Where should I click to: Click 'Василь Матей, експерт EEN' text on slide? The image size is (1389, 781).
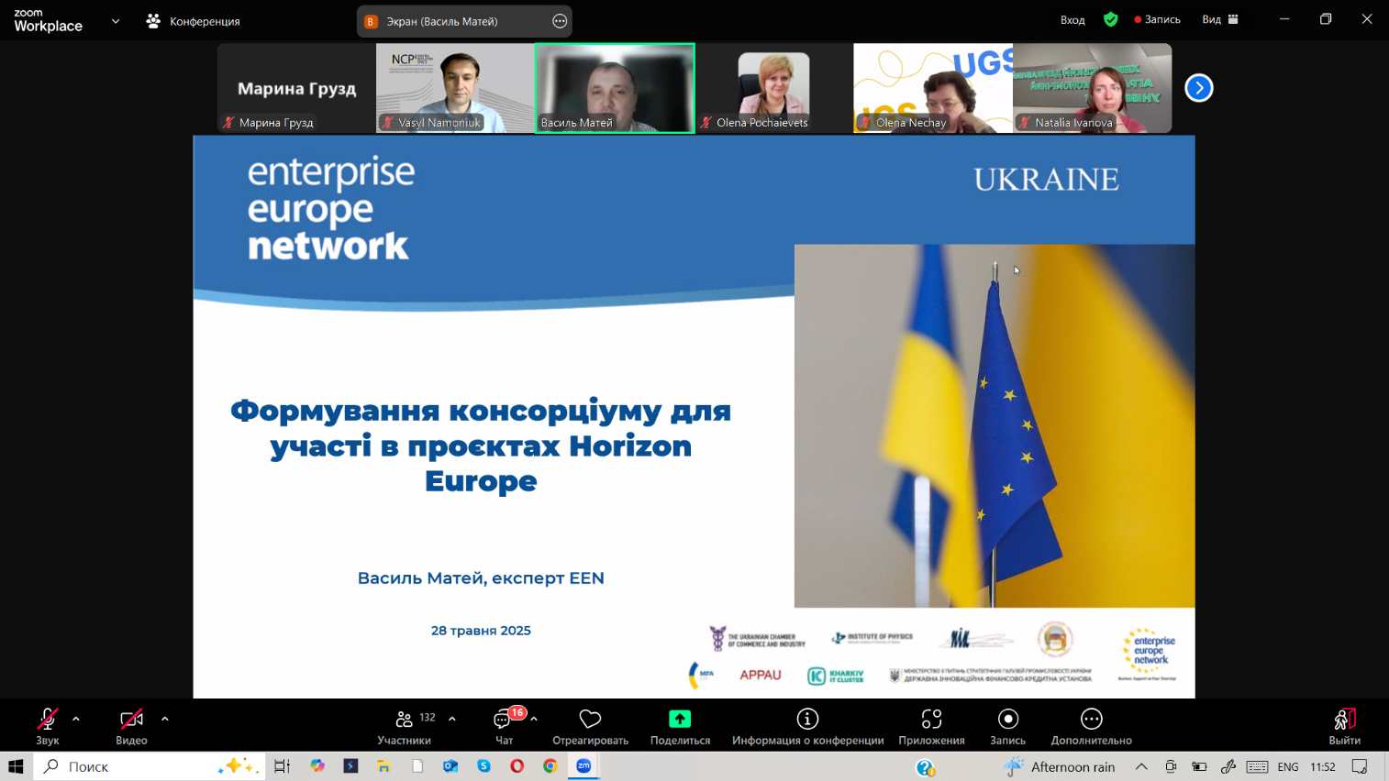click(481, 578)
